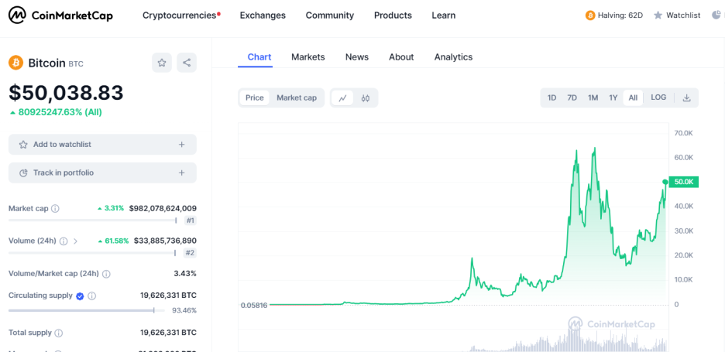Set chart range to 1D
Image resolution: width=725 pixels, height=352 pixels.
tap(551, 98)
